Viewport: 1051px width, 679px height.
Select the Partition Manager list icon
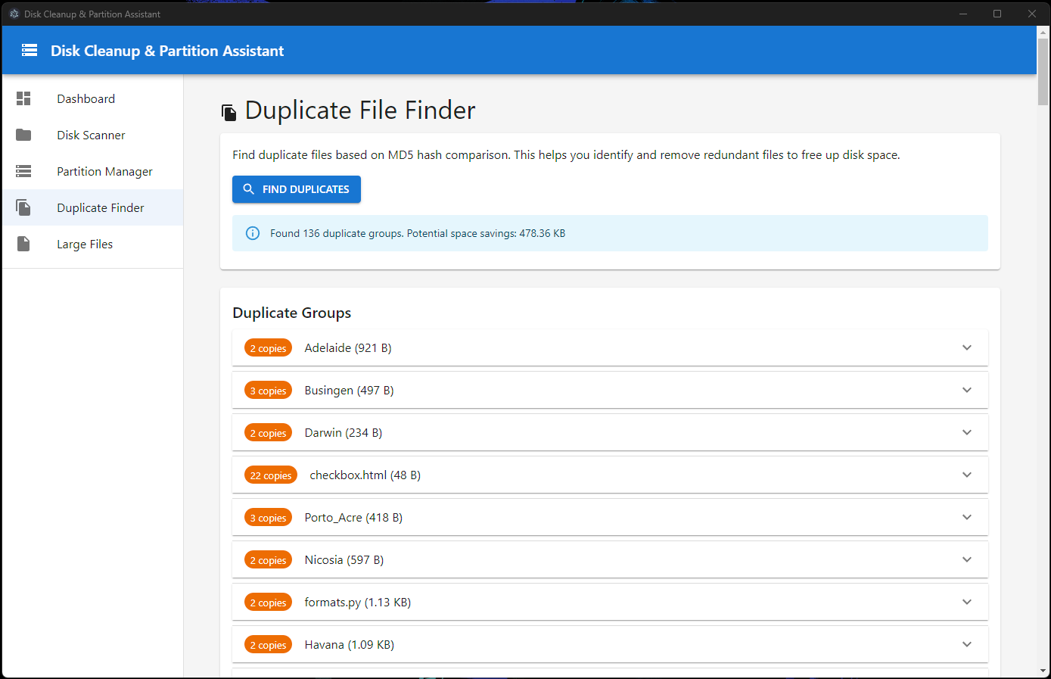click(x=23, y=171)
